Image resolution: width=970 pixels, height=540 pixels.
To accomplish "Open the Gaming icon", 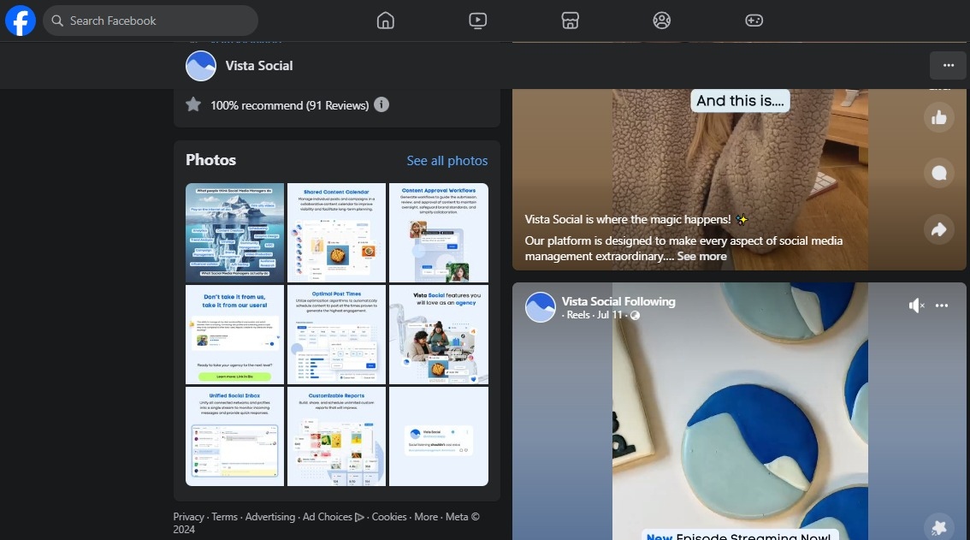I will tap(754, 21).
